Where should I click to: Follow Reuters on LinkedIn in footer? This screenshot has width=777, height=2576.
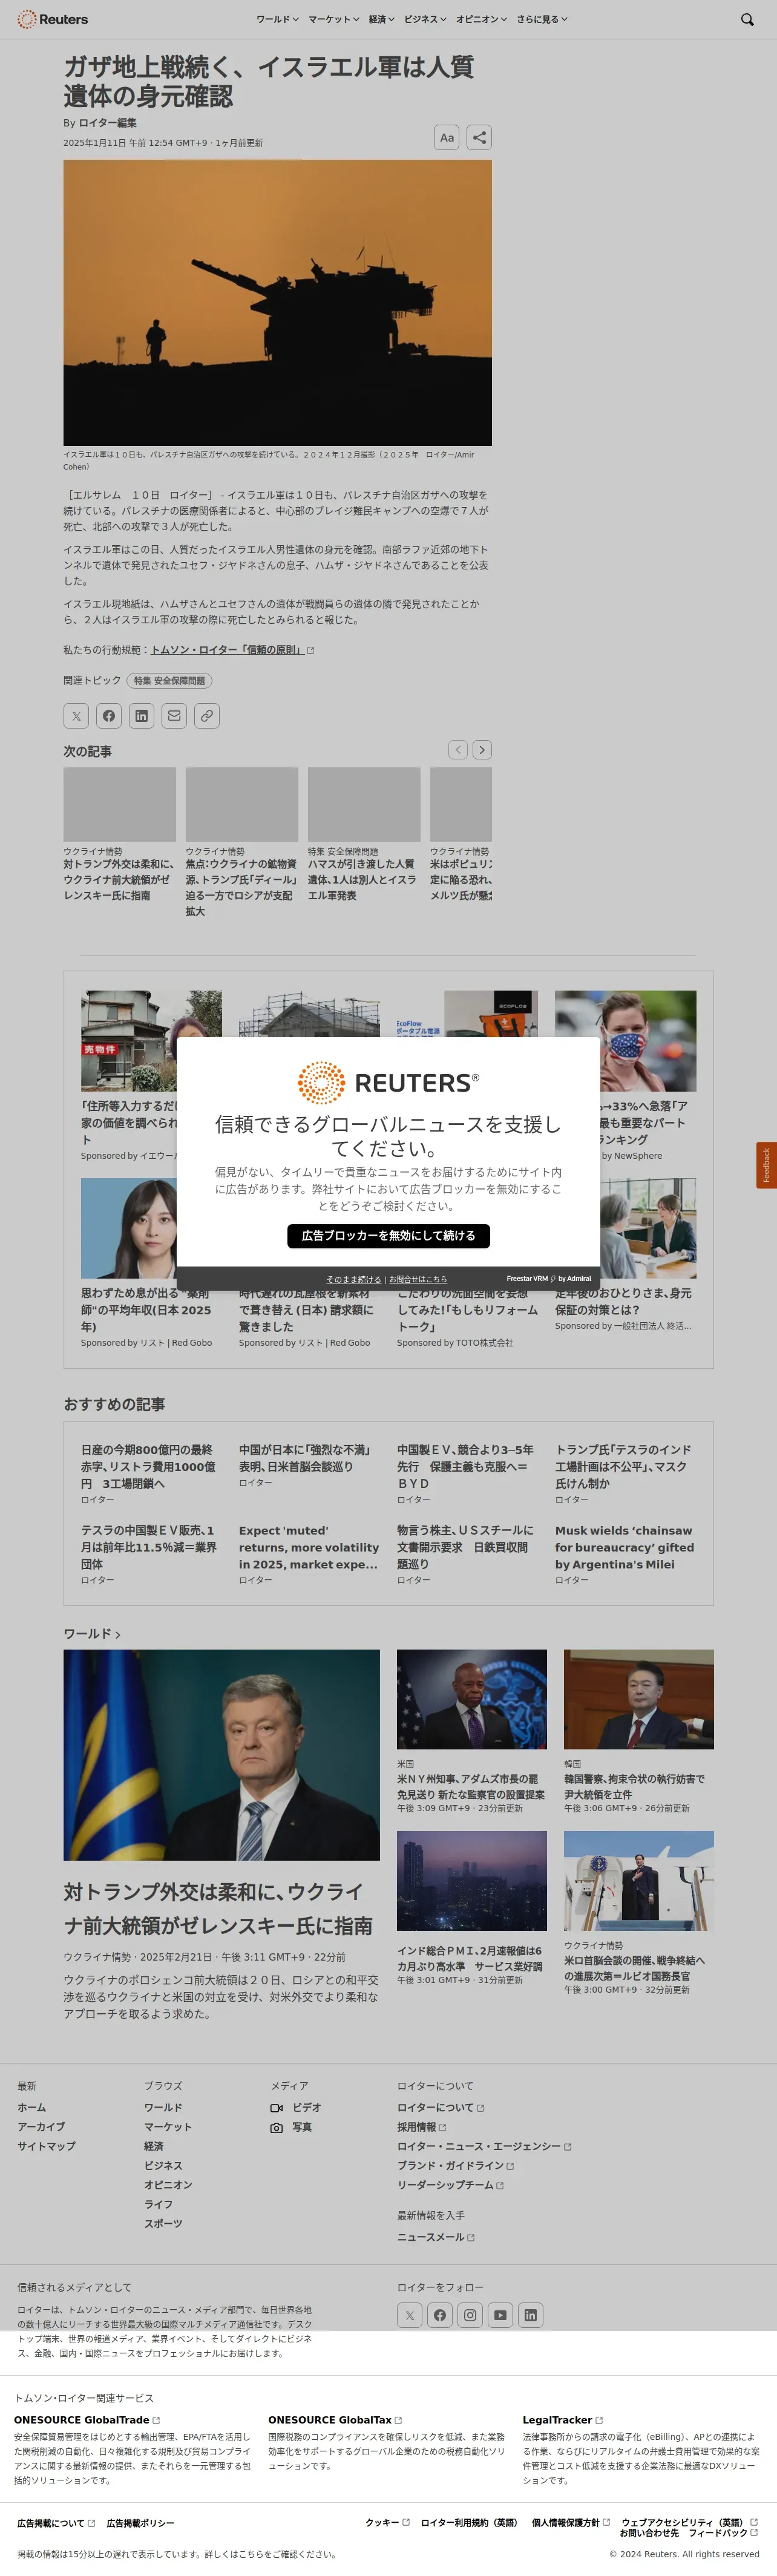530,2315
